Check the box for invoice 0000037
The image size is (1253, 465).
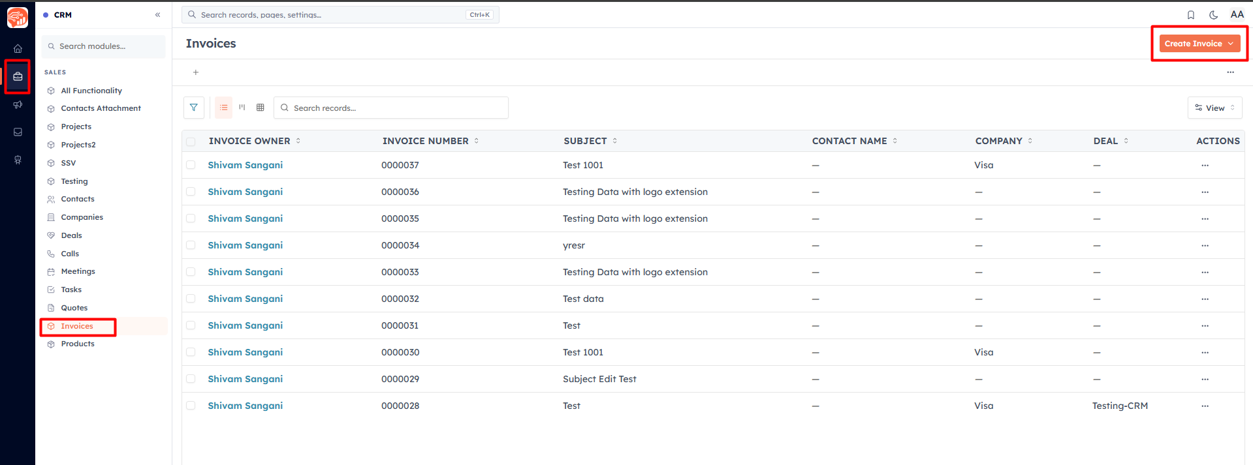(x=191, y=165)
